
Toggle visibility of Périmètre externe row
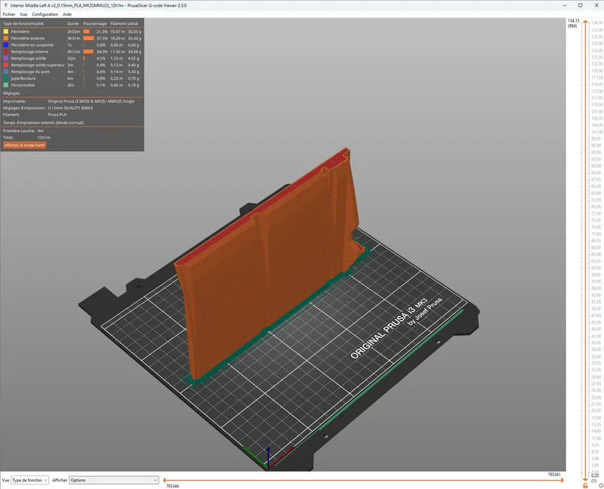[72, 38]
